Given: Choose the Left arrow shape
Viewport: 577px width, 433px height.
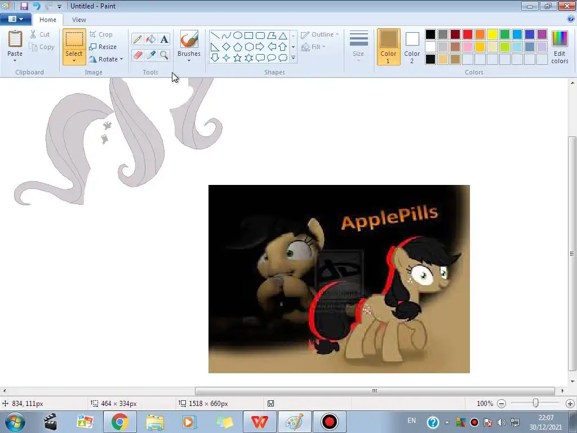Looking at the screenshot, I should pyautogui.click(x=272, y=47).
